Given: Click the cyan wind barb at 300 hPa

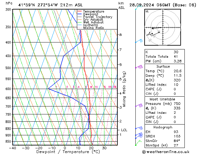Looking at the screenshot, I should coord(139,7).
